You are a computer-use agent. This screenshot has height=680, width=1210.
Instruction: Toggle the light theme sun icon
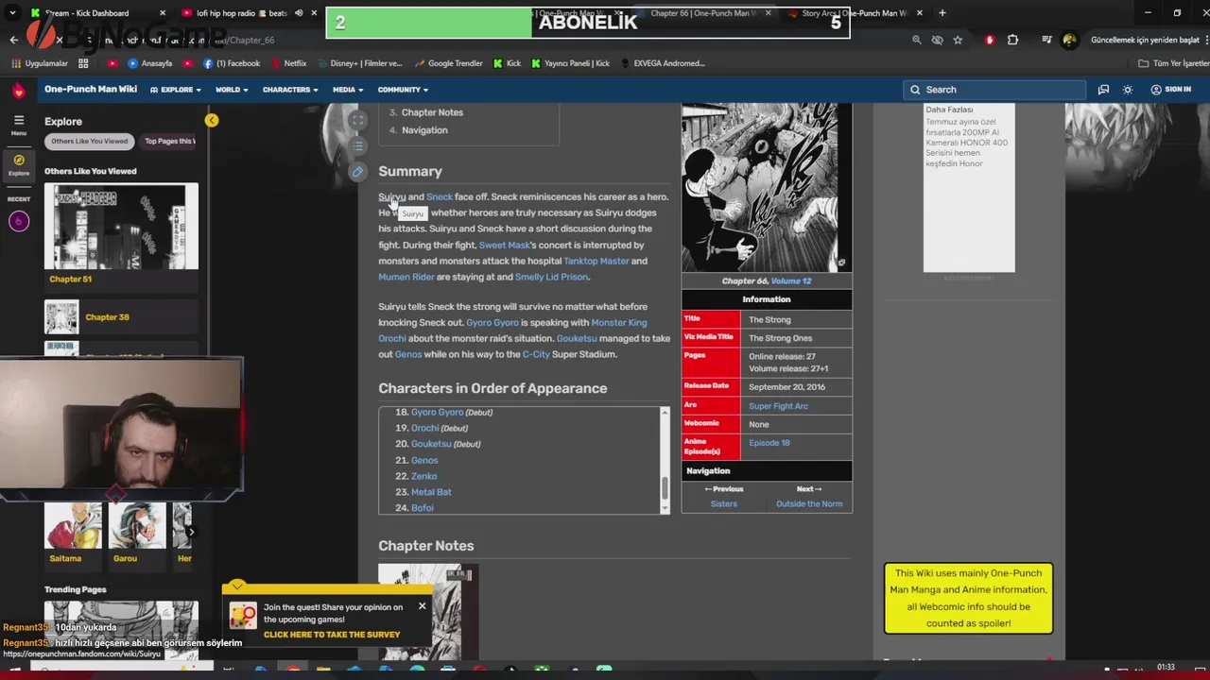click(1127, 90)
